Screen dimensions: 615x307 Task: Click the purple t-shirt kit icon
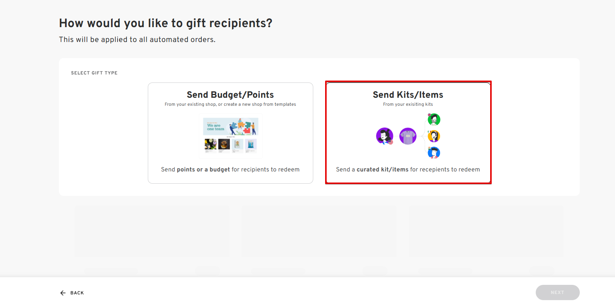408,136
